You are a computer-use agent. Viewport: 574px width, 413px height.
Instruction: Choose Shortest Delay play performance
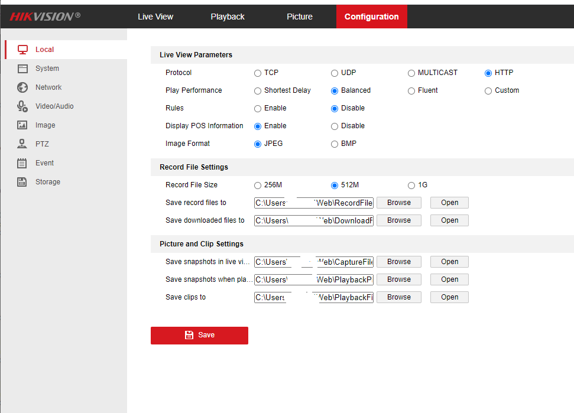[258, 91]
